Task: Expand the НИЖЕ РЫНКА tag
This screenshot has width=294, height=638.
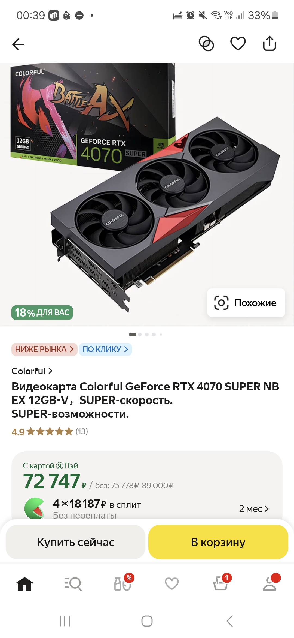Action: [44, 349]
